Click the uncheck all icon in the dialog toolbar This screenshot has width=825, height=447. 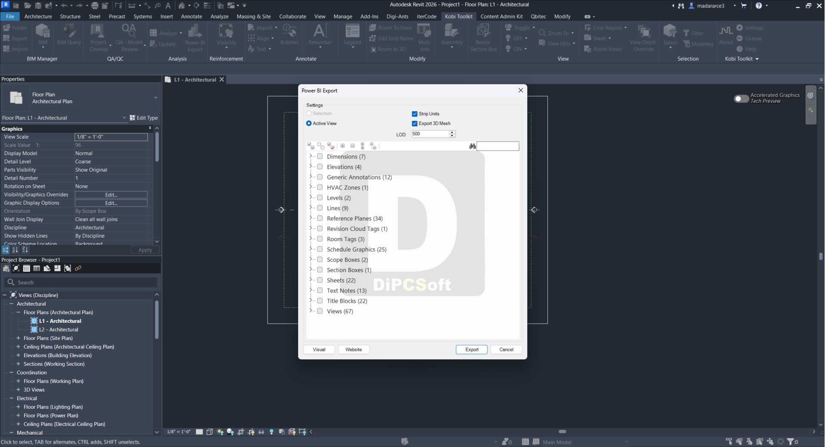321,146
